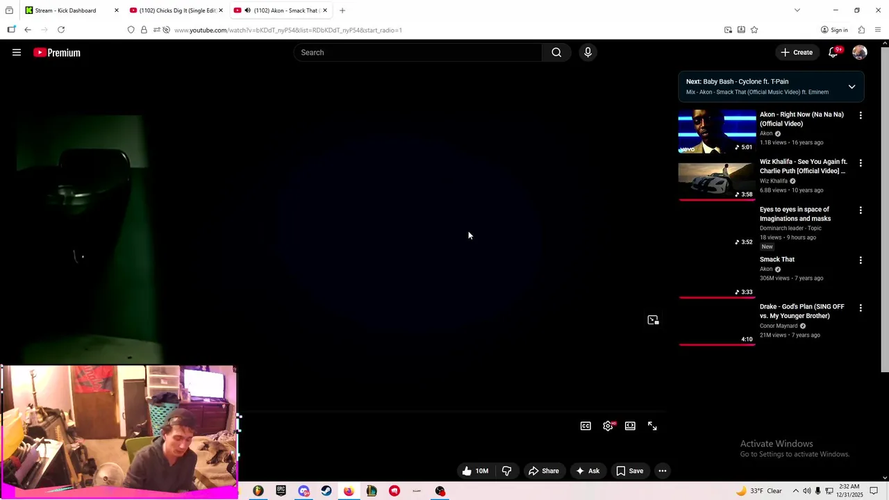This screenshot has width=889, height=500.
Task: Mute the Akon tab audio icon
Action: coord(247,10)
